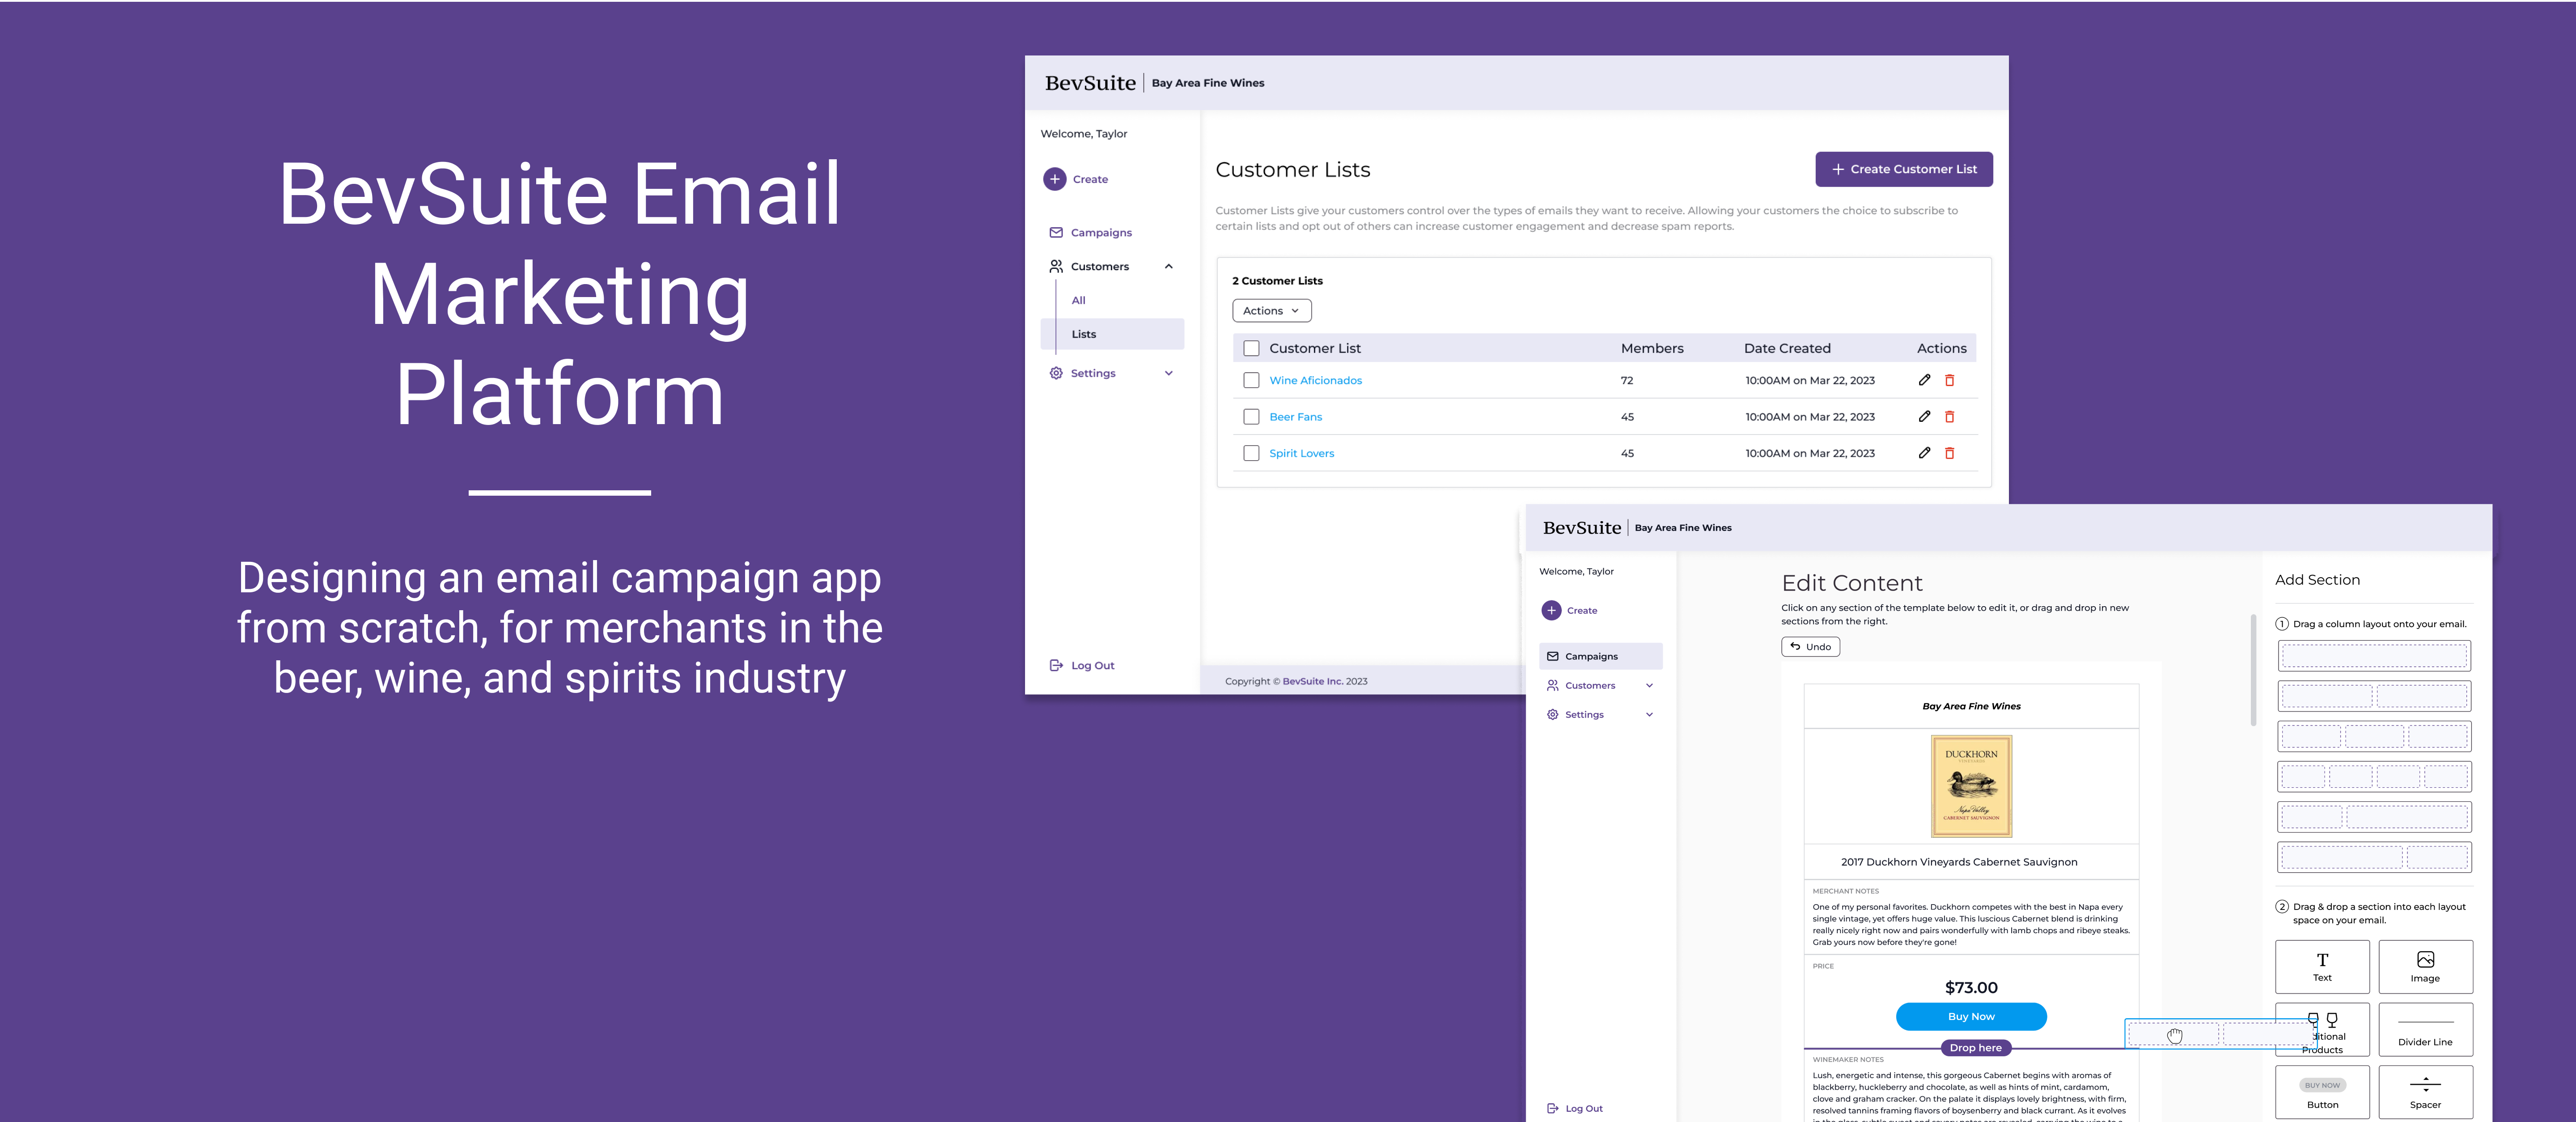This screenshot has width=2576, height=1122.
Task: Choose the two equal columns layout
Action: click(2374, 696)
